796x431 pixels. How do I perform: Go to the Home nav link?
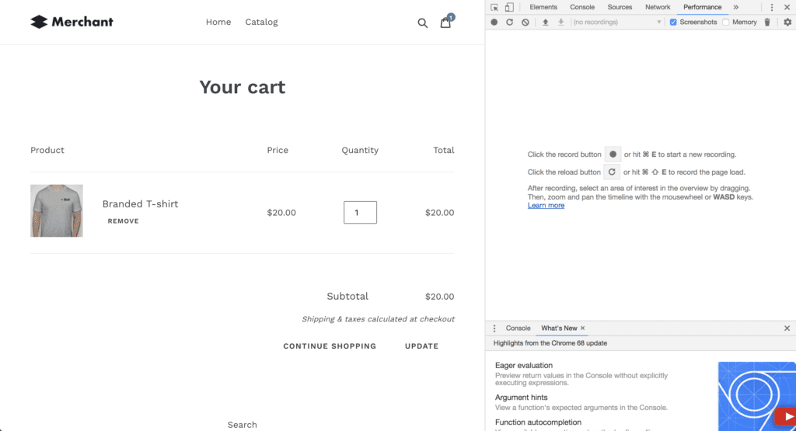point(218,22)
